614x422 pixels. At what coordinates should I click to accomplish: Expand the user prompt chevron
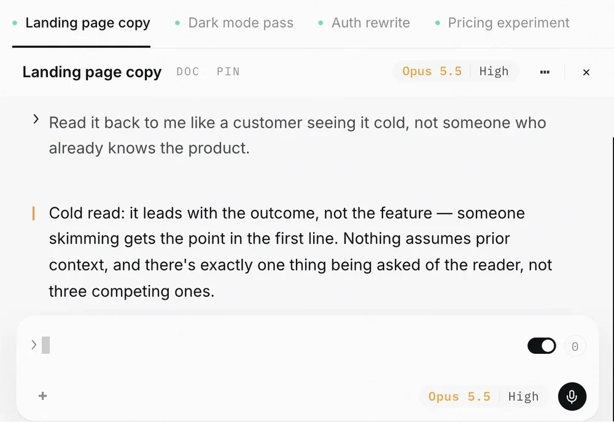[36, 119]
